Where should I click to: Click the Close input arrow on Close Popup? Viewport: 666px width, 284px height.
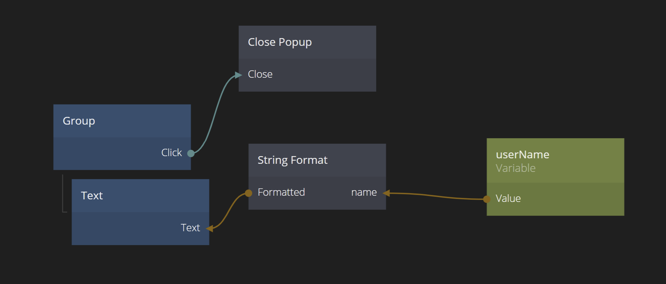239,75
